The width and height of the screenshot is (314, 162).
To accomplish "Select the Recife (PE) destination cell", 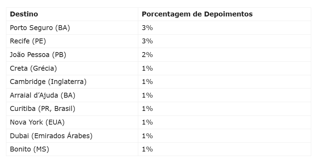I will pyautogui.click(x=28, y=41).
